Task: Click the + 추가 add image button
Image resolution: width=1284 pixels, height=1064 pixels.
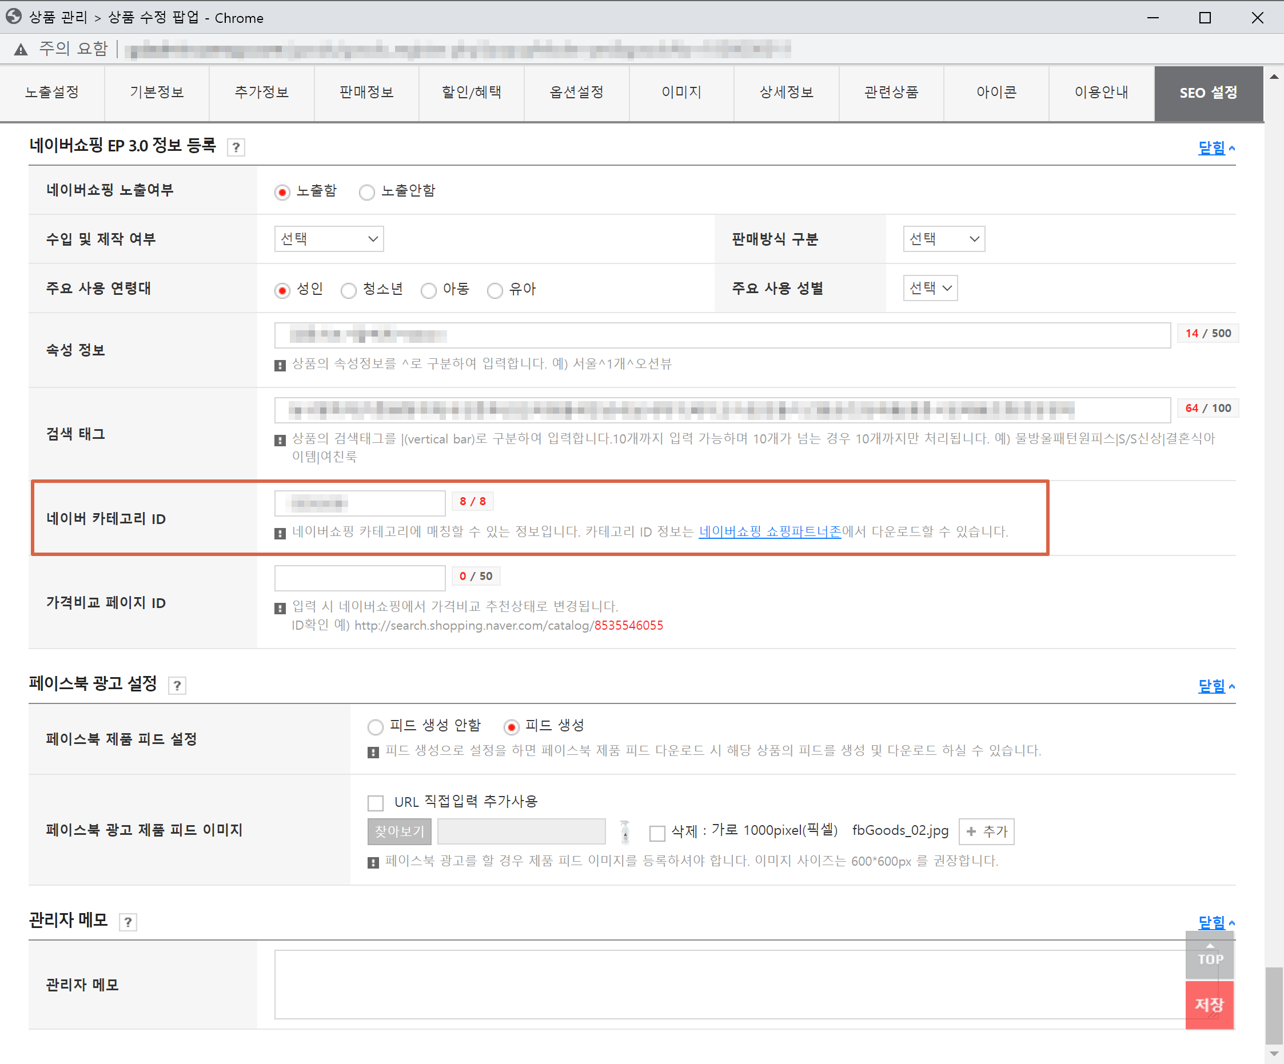Action: click(986, 832)
